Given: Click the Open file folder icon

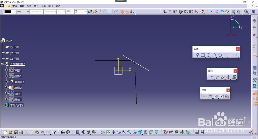Looking at the screenshot, I should (x=11, y=132).
